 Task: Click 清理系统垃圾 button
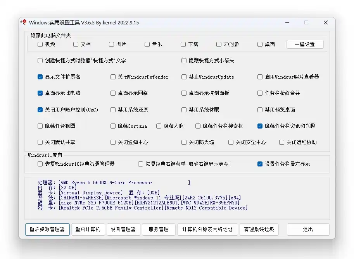259,230
